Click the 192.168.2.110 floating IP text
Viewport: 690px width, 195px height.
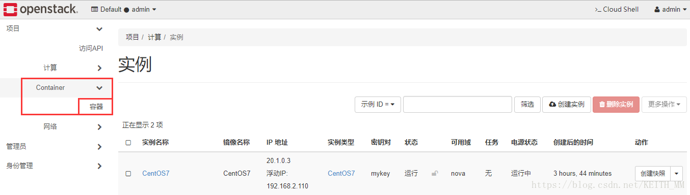(x=287, y=186)
